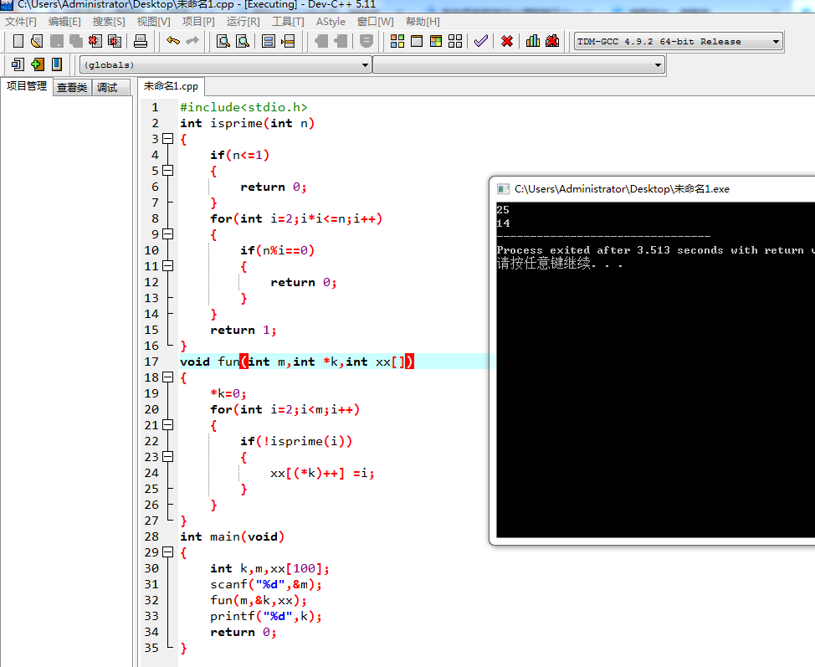Image resolution: width=815 pixels, height=667 pixels.
Task: Switch to the 项目管理 tab
Action: (27, 86)
